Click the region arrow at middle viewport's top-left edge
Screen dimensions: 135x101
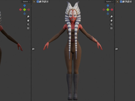31,6
